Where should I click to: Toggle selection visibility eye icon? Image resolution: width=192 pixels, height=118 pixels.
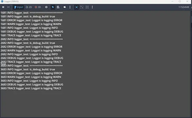pos(46,7)
